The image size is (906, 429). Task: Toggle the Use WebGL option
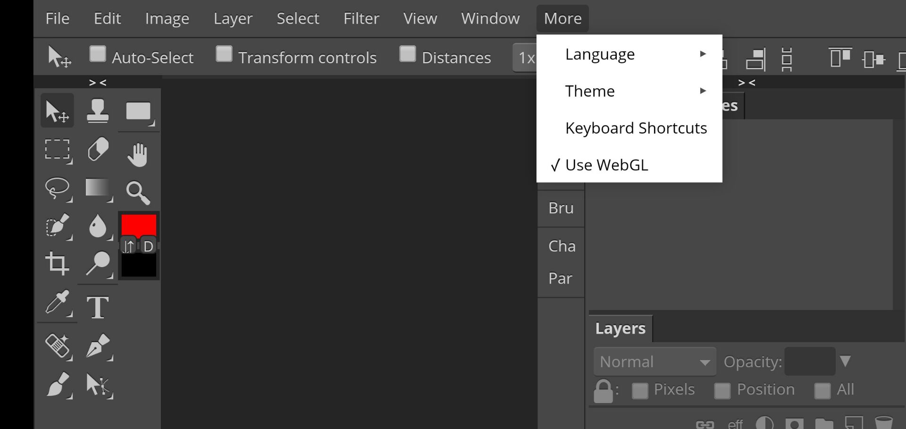point(629,165)
